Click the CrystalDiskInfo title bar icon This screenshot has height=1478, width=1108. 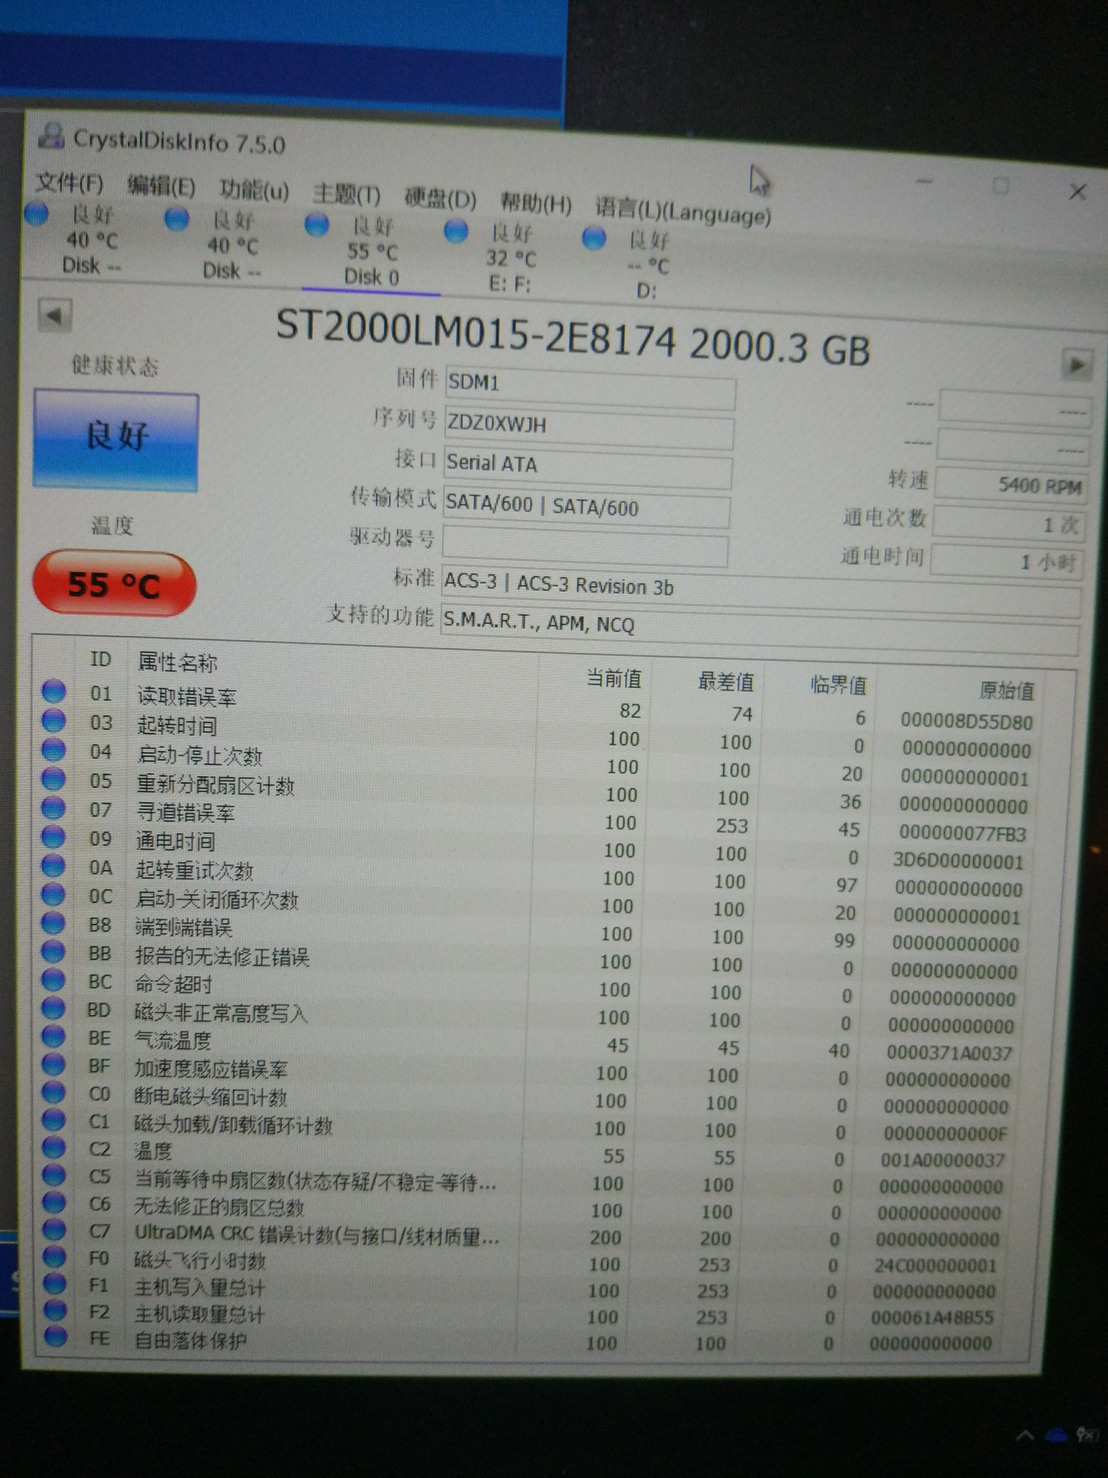[x=51, y=136]
